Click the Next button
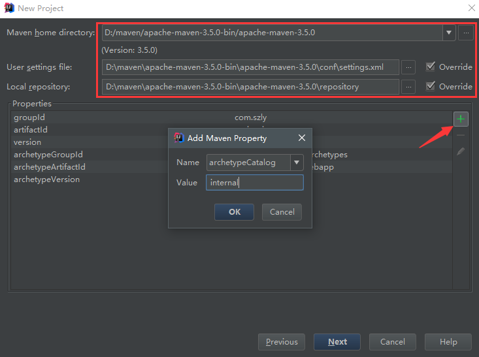The image size is (479, 357). pyautogui.click(x=337, y=342)
